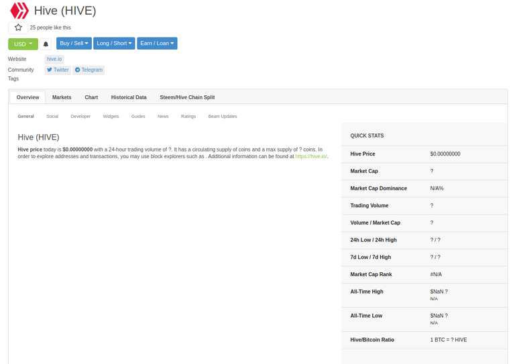Click the Market Cap Dominance value N/A%
Image resolution: width=515 pixels, height=364 pixels.
(x=437, y=188)
